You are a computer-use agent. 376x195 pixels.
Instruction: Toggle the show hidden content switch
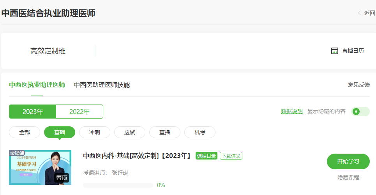360,112
